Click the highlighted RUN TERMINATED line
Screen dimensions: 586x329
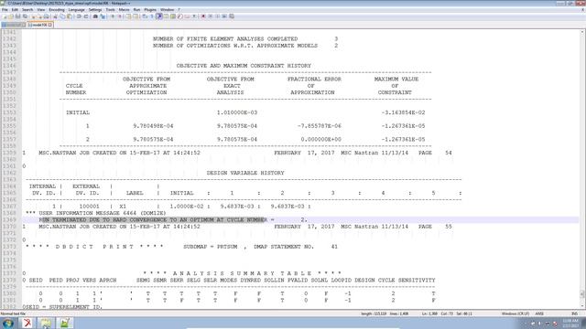(173, 219)
